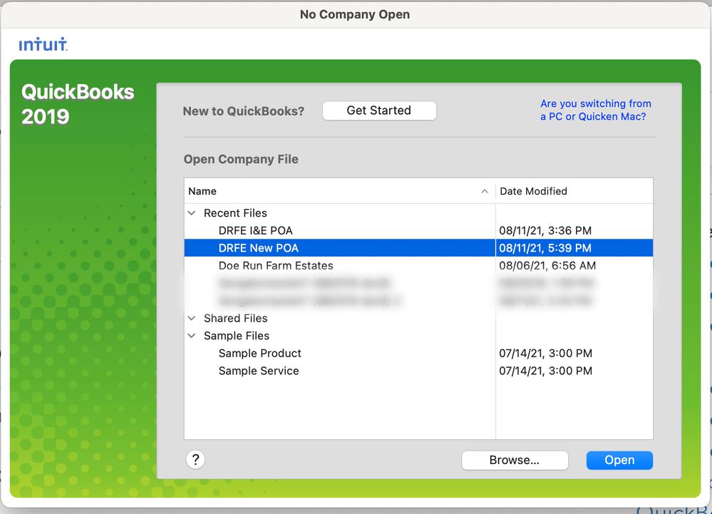Open the switching from PC link
This screenshot has height=514, width=712.
click(595, 110)
